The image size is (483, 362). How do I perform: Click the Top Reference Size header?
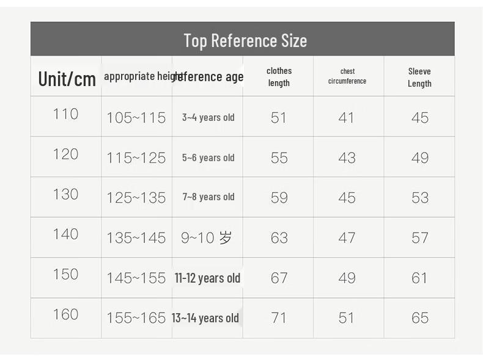pyautogui.click(x=245, y=41)
